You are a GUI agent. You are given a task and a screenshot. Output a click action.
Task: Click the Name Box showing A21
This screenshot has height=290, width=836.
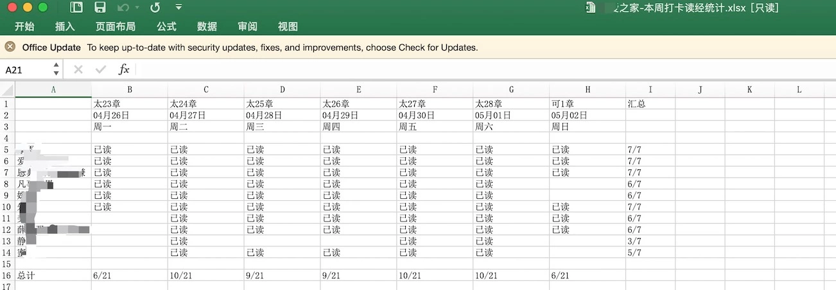click(x=26, y=69)
